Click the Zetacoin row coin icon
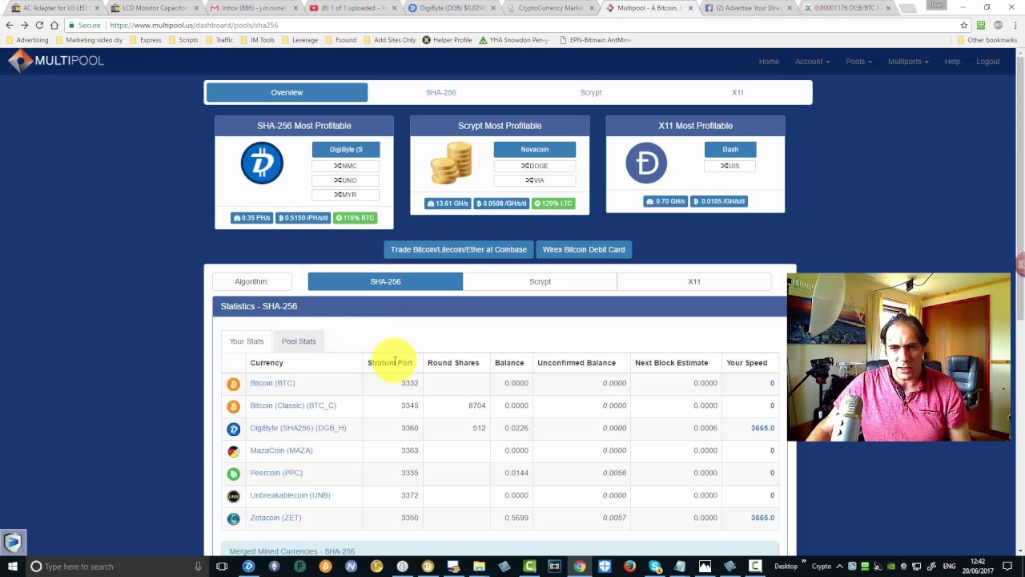1025x577 pixels. [x=233, y=518]
